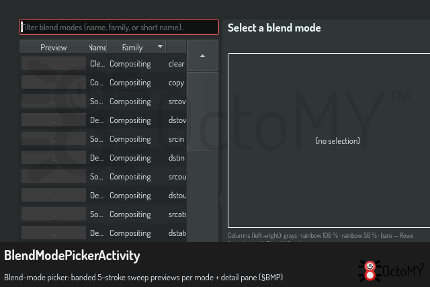This screenshot has height=287, width=430.
Task: Click the 'Co...' name cell
Action: (x=97, y=83)
